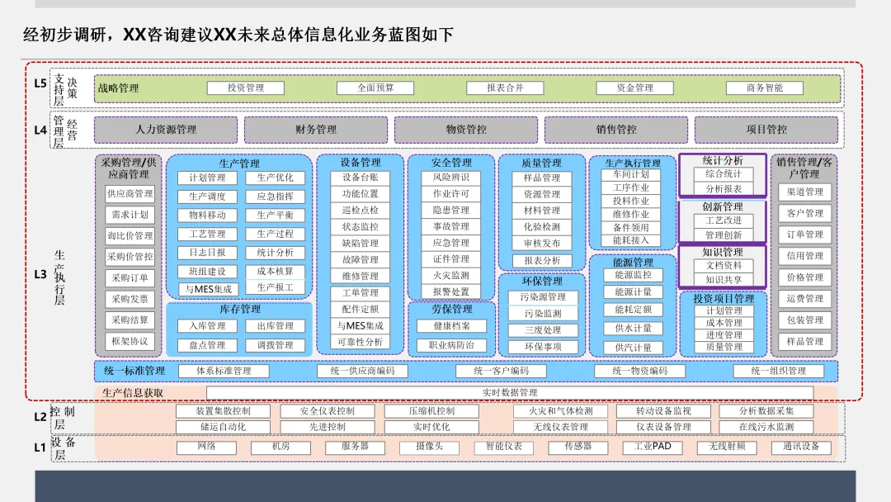The height and width of the screenshot is (502, 891).
Task: Click the 商务智能 box
Action: (x=764, y=88)
